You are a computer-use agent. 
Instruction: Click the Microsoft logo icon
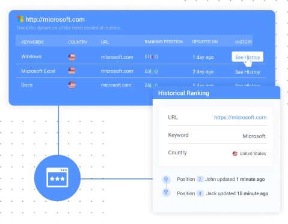tap(20, 19)
